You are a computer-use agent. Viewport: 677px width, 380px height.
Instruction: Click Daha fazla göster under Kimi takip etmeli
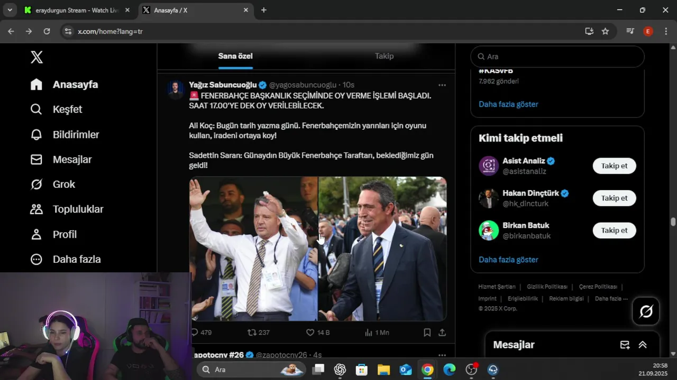[508, 260]
